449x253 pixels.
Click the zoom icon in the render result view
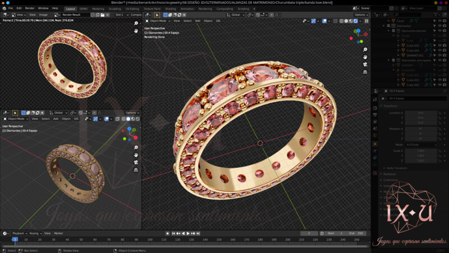[x=136, y=24]
